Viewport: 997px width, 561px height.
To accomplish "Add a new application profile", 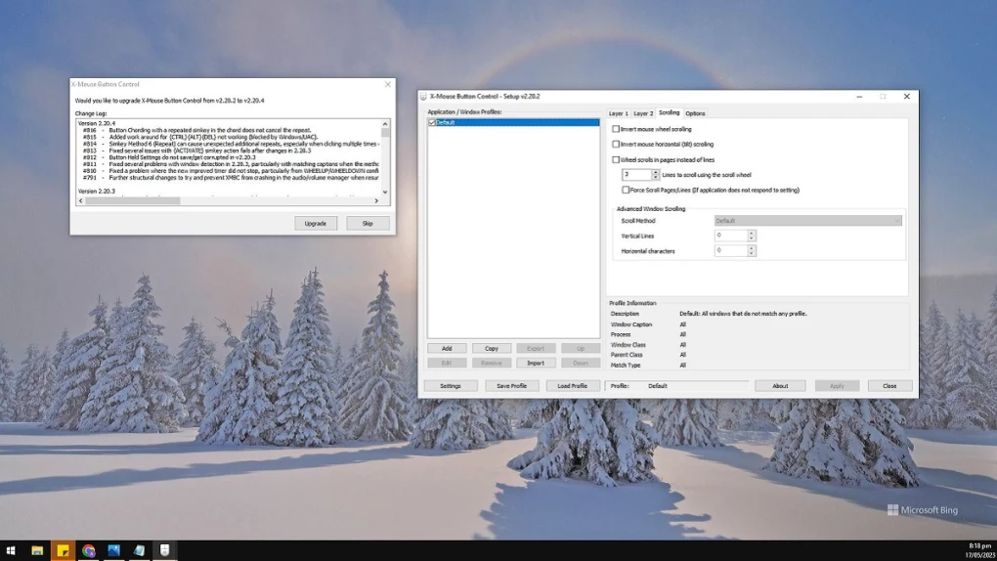I will point(447,349).
